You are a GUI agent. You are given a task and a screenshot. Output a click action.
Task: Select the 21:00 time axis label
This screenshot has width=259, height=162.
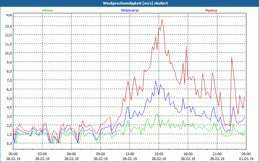click(217, 154)
